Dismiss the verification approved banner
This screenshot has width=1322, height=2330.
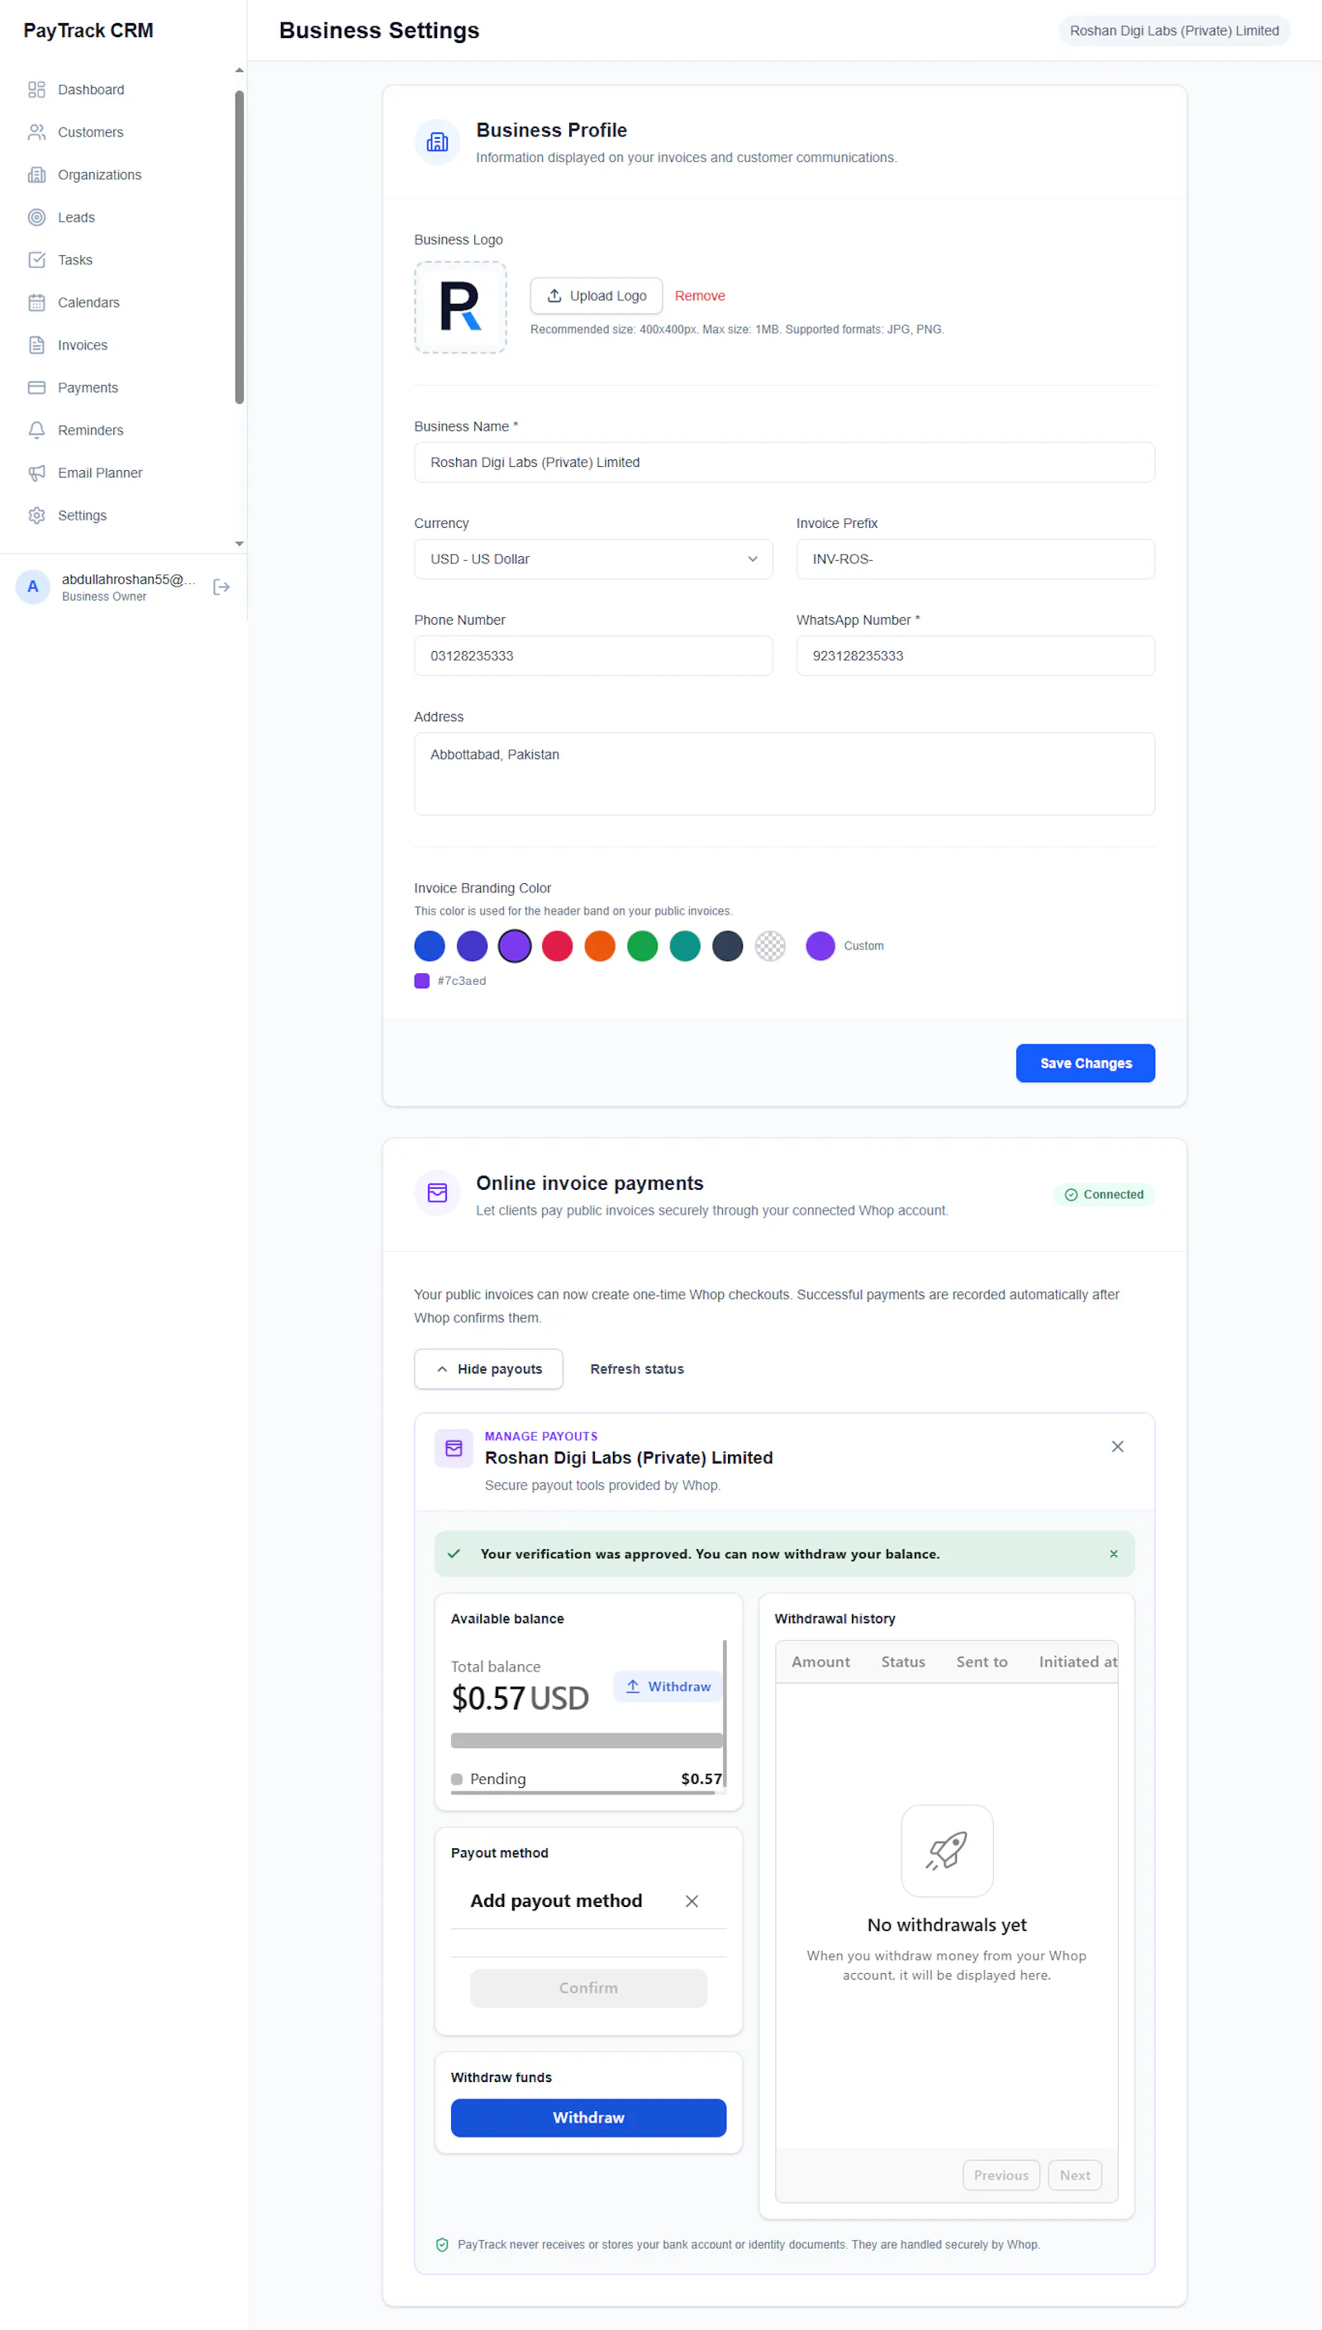[1113, 1553]
